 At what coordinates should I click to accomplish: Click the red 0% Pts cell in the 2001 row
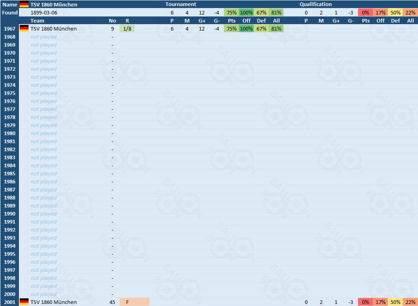pyautogui.click(x=365, y=302)
